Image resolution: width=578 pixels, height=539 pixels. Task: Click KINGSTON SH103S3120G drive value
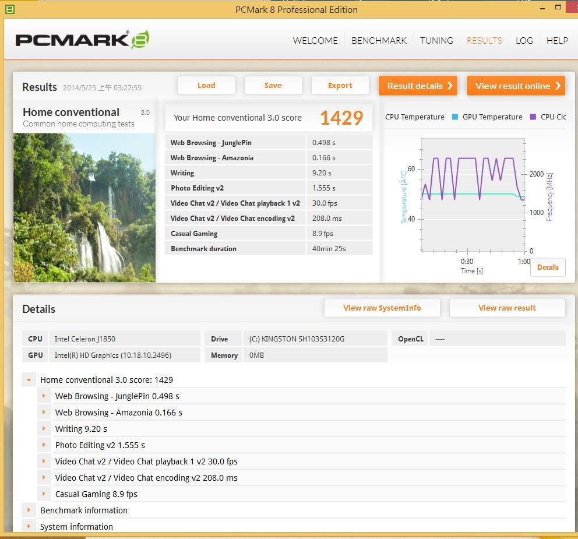pyautogui.click(x=315, y=339)
